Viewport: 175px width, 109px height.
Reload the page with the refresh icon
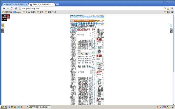click(x=12, y=8)
